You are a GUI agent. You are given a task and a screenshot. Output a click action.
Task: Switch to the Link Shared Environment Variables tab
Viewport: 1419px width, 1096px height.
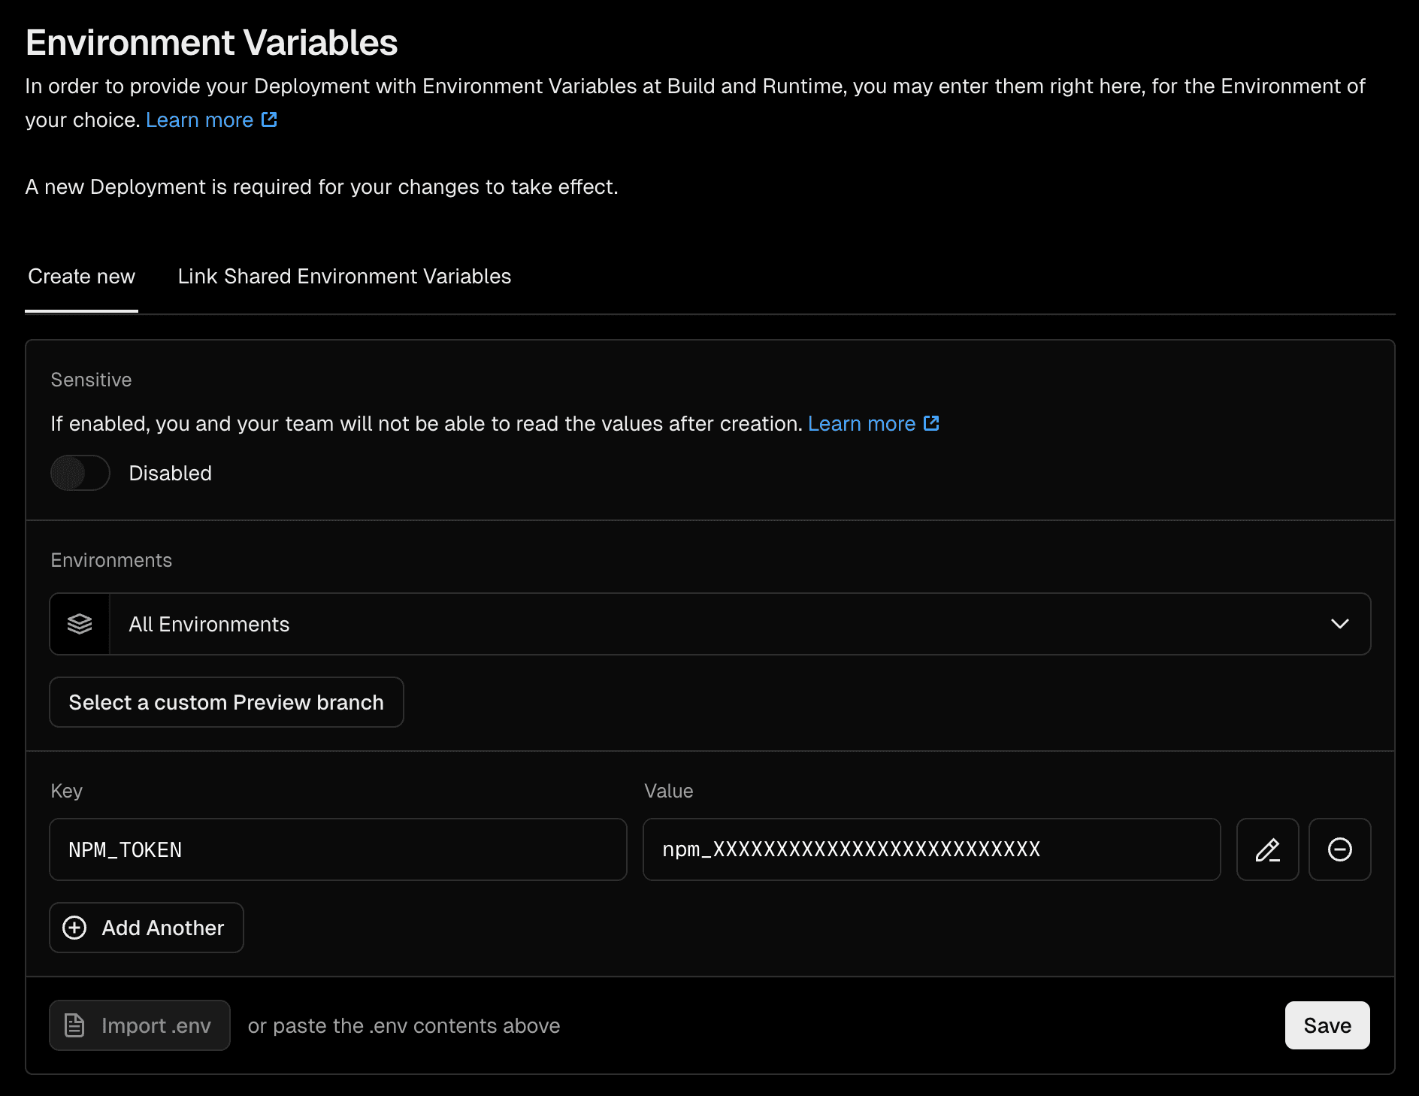coord(344,276)
